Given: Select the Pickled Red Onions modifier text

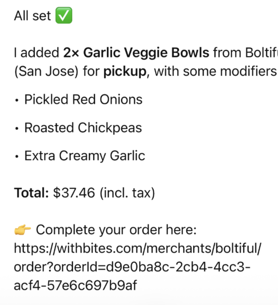Looking at the screenshot, I should tap(83, 99).
